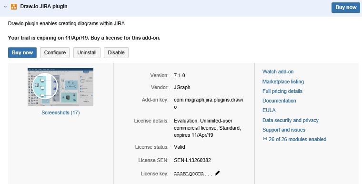Collapse the Draw.io JIRA plugin chevron
The width and height of the screenshot is (362, 184).
coord(5,7)
